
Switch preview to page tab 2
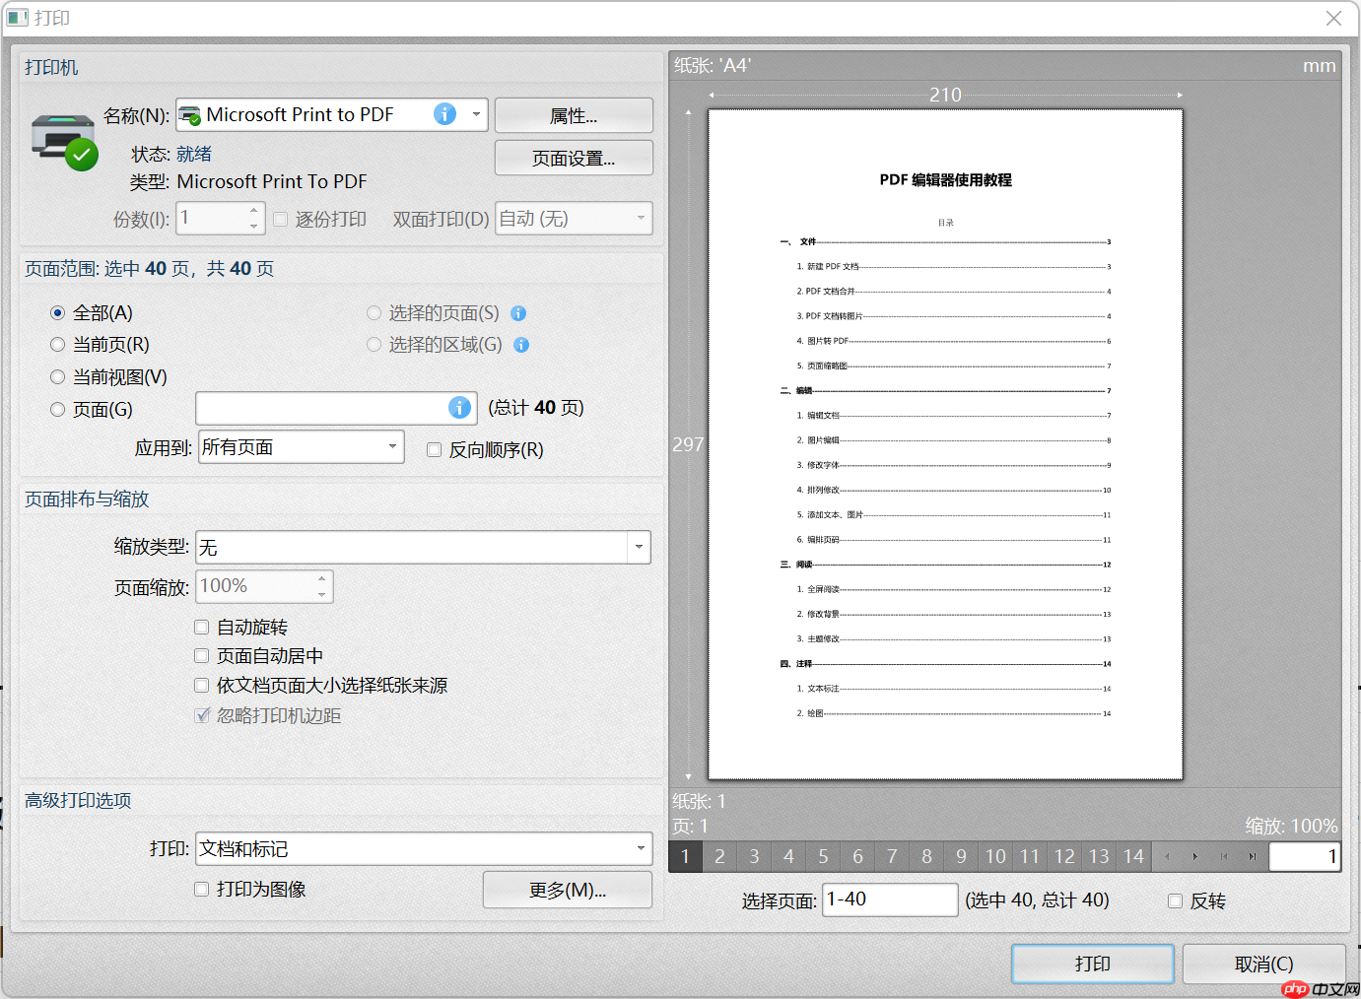(x=719, y=856)
